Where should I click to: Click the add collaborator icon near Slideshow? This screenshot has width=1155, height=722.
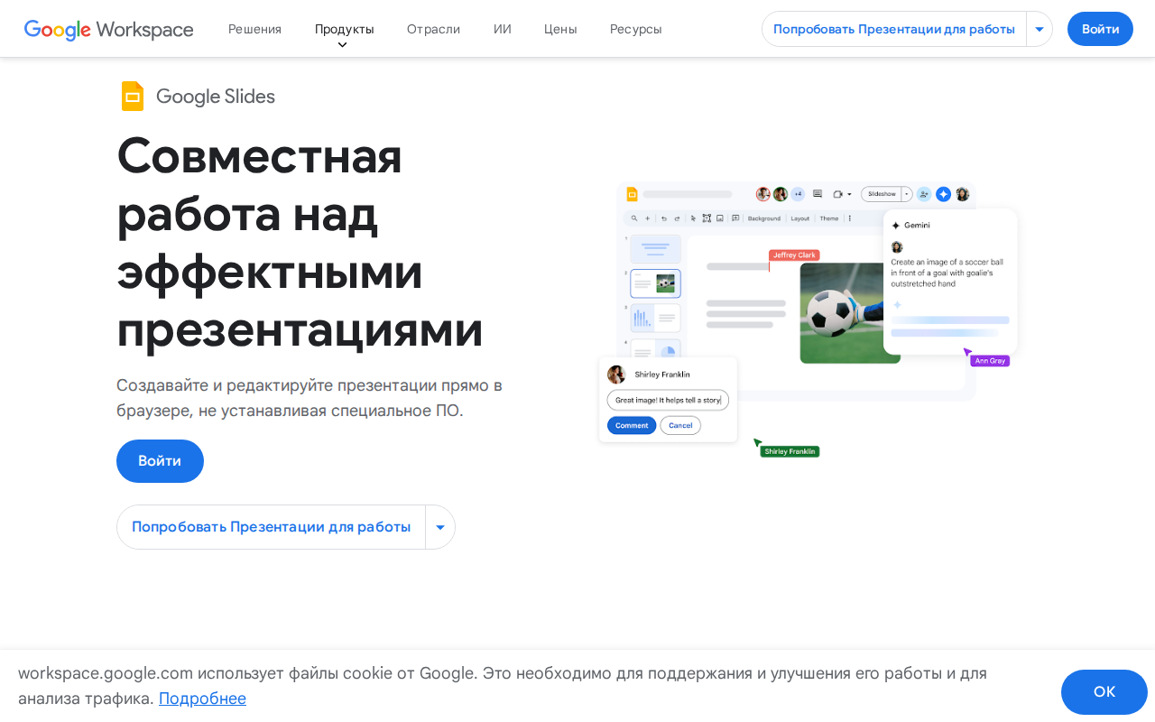tap(924, 194)
